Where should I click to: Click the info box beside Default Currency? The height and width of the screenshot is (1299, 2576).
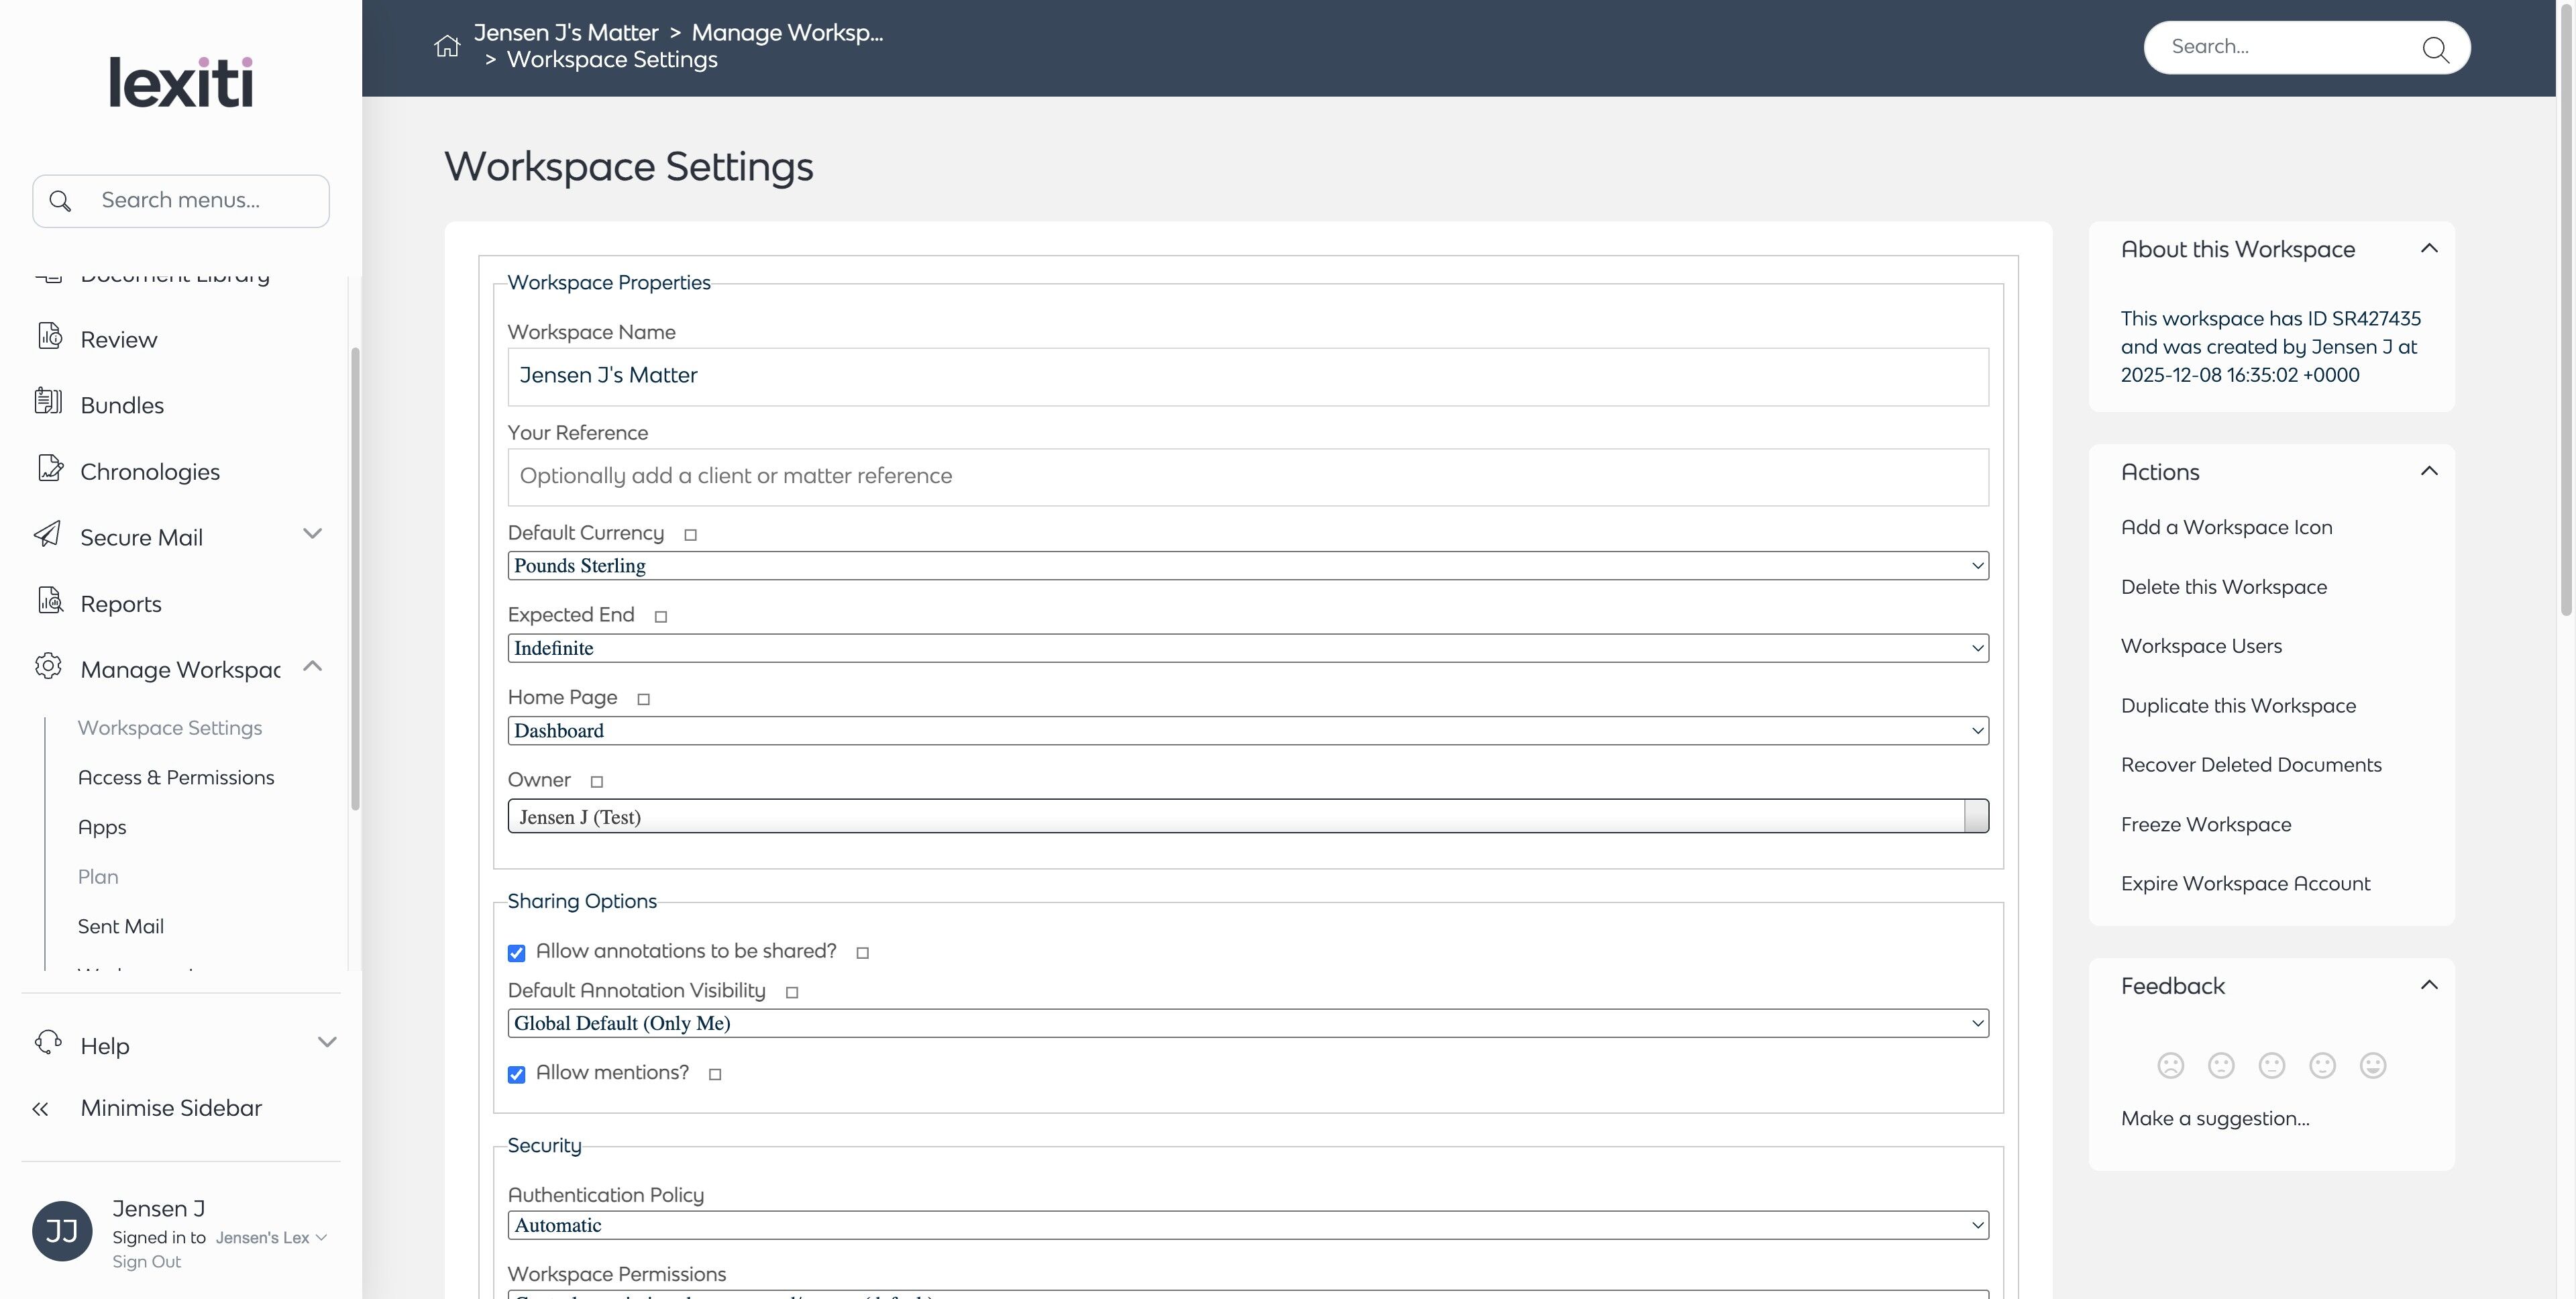tap(690, 535)
